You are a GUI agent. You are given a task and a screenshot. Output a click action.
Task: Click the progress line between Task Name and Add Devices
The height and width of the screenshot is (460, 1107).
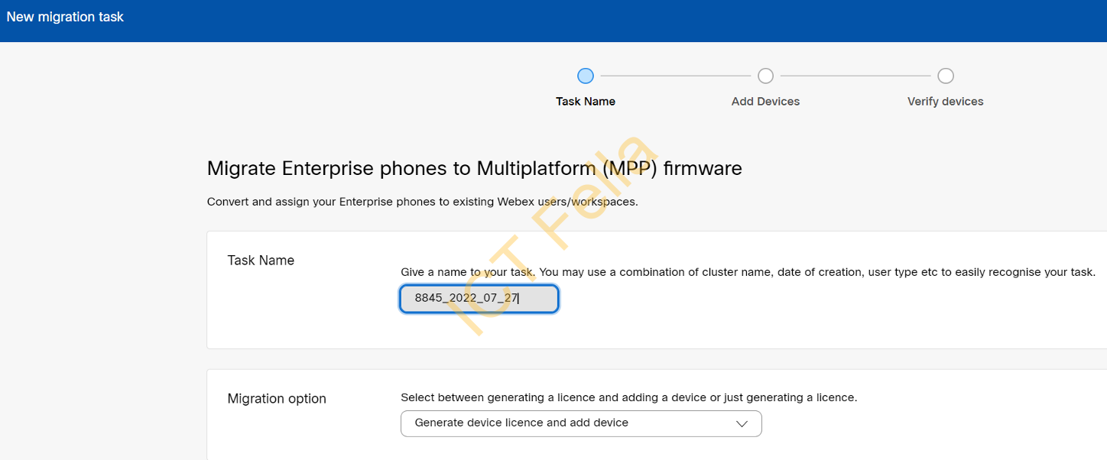click(675, 76)
